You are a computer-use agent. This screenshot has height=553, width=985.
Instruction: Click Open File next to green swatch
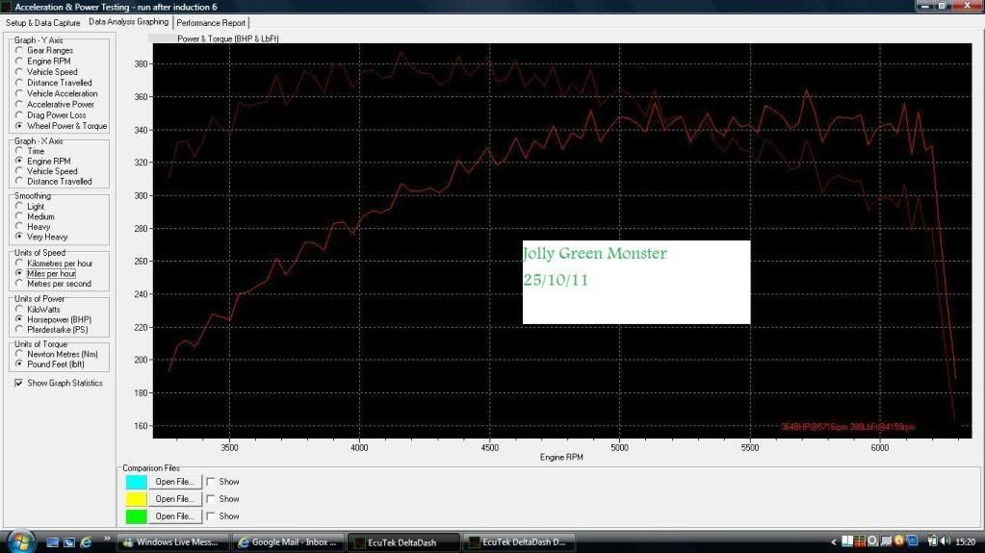[175, 516]
